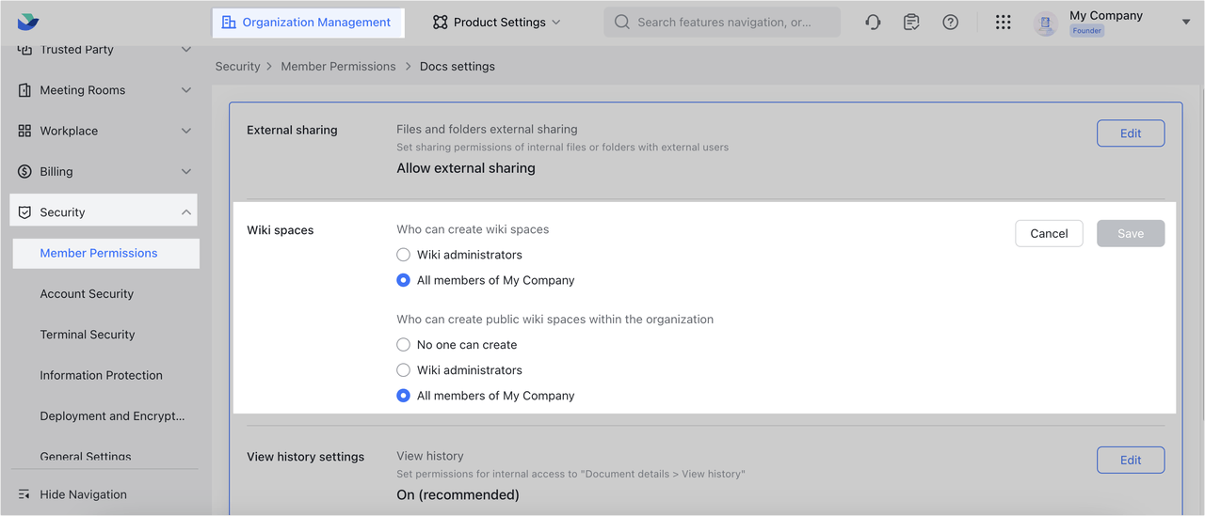Click the View history settings label
Image resolution: width=1205 pixels, height=516 pixels.
305,457
